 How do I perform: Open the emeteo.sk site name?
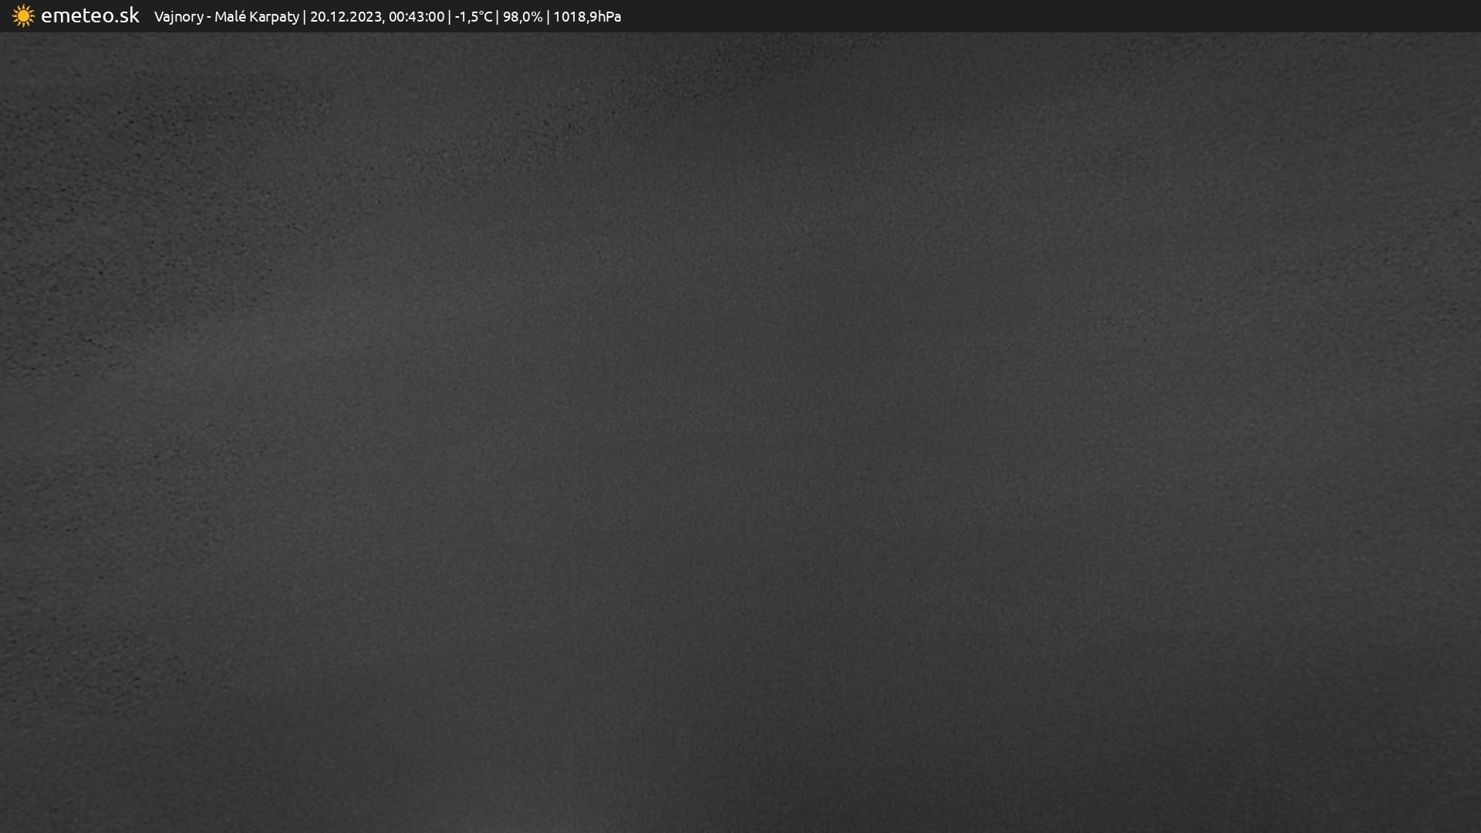click(89, 15)
